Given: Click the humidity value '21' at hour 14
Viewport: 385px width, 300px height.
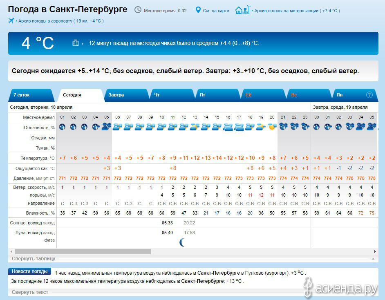Looking at the screenshot, I should coord(206,213).
